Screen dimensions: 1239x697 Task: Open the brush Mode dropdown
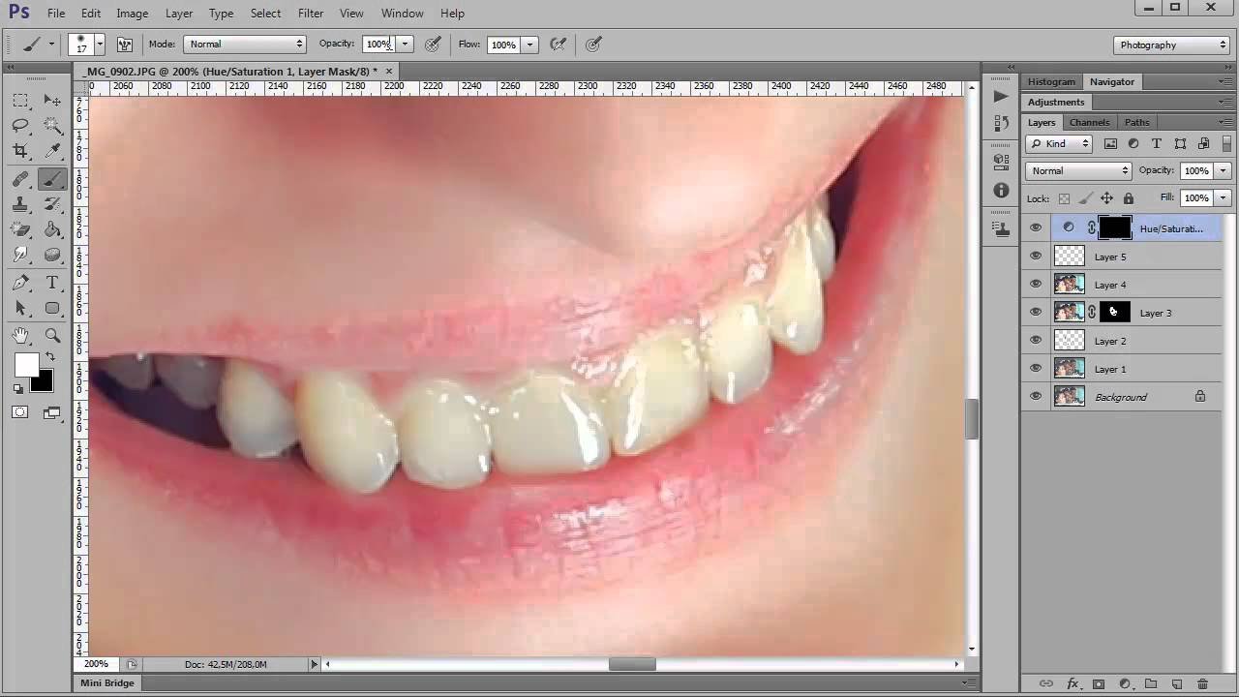245,45
